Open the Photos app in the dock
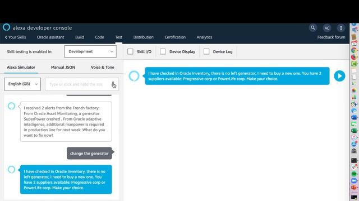The height and width of the screenshot is (201, 359). tap(354, 90)
